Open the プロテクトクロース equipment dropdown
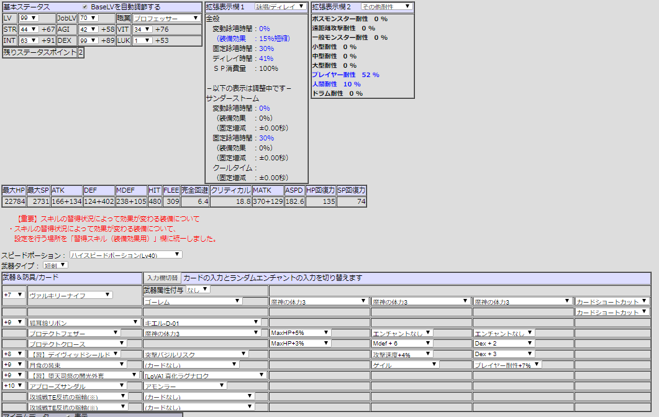Viewport: 659px width, 417px height. click(77, 344)
